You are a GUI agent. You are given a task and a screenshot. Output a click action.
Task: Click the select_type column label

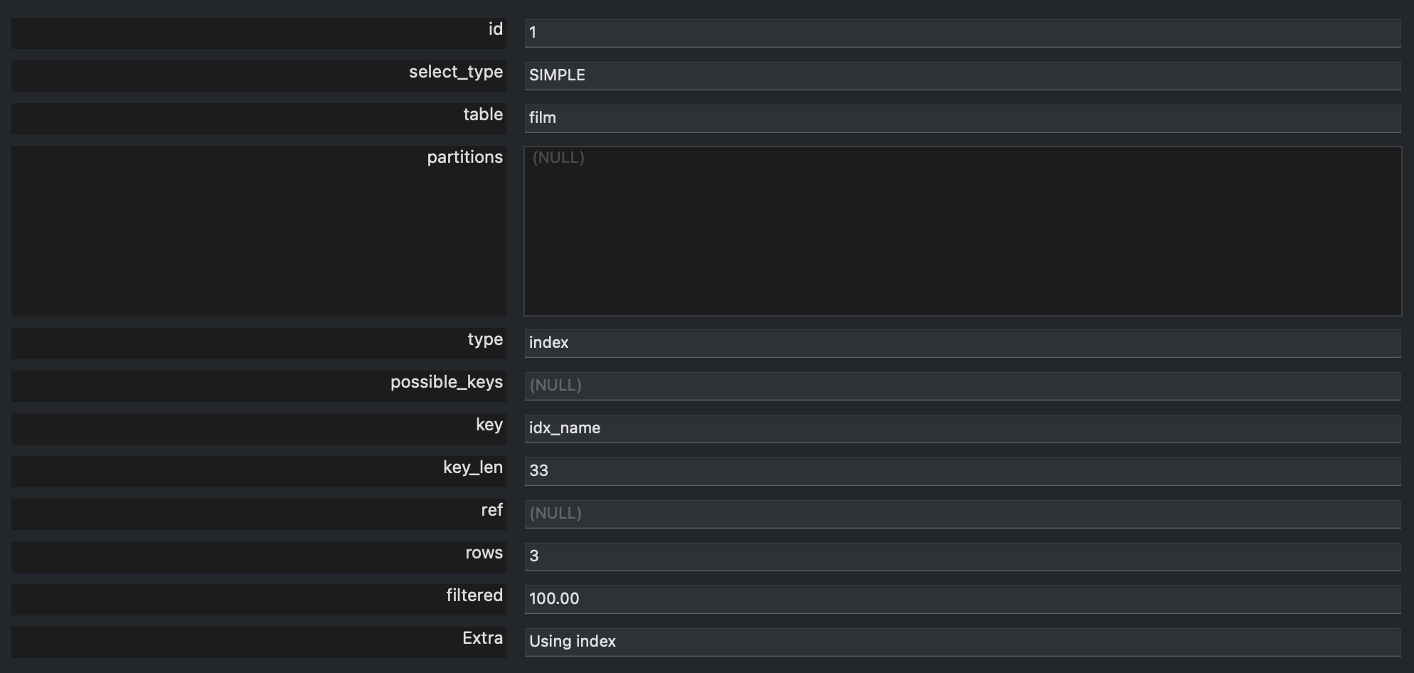click(455, 73)
